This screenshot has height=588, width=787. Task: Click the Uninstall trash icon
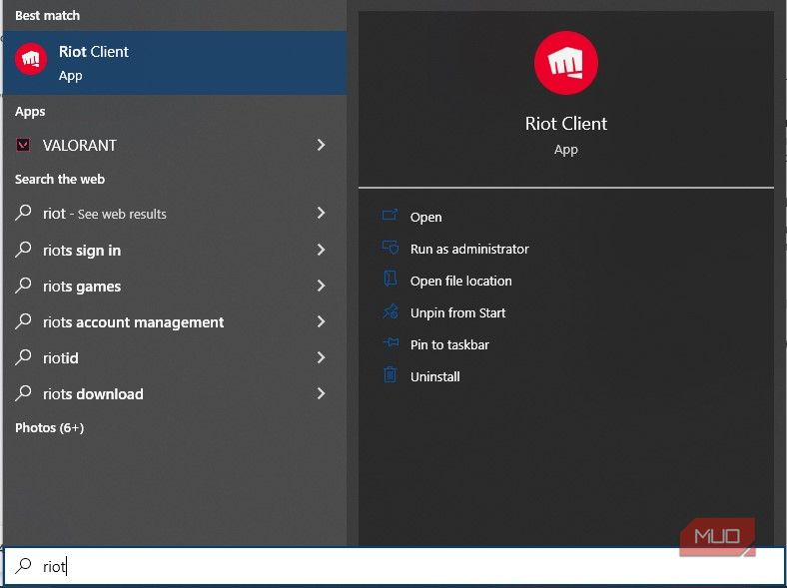point(390,375)
